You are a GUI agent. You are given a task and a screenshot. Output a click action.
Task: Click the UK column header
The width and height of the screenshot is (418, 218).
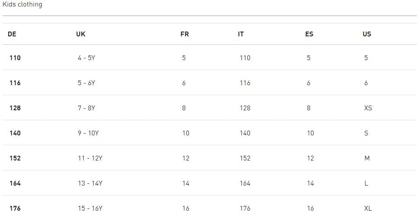pyautogui.click(x=81, y=34)
